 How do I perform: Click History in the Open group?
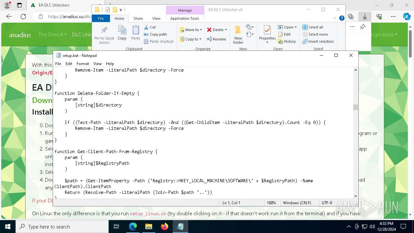[287, 41]
